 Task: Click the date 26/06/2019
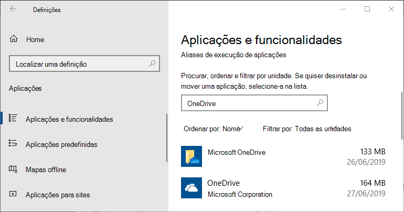click(x=366, y=162)
